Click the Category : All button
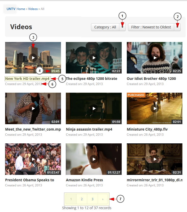187x212 pixels. tap(105, 27)
